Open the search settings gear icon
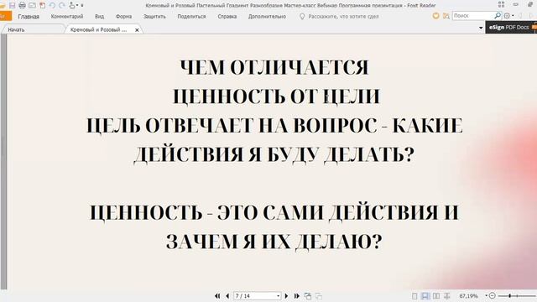Screen dimensions: 537x302 click(507, 16)
